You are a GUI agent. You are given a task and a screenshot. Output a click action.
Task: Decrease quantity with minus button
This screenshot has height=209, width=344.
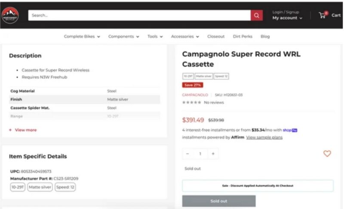point(187,153)
